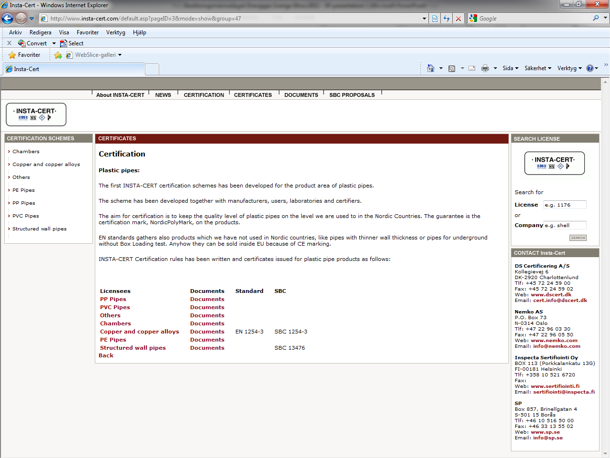Open the Redigera menu
610x458 pixels.
point(41,32)
